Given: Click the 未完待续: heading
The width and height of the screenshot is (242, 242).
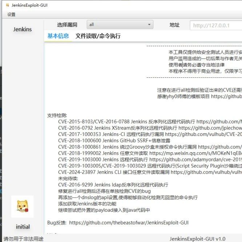Looking at the screenshot, I should point(68,178).
